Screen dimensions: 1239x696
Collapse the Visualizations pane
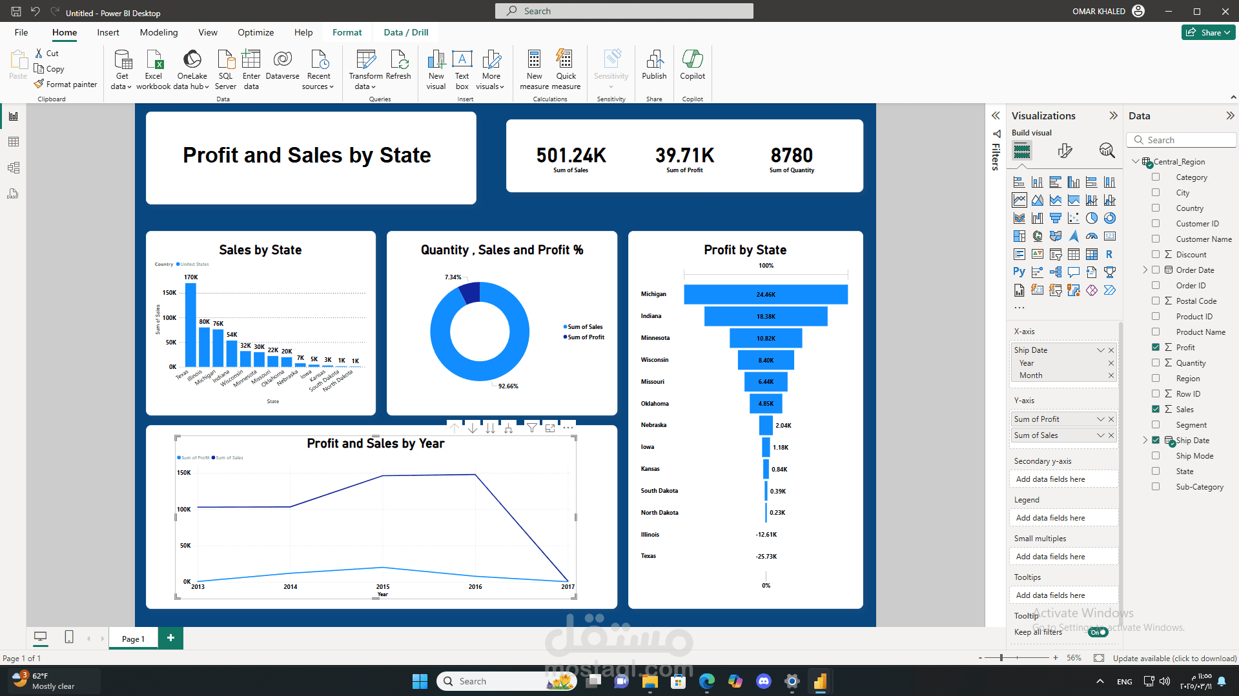[1113, 115]
